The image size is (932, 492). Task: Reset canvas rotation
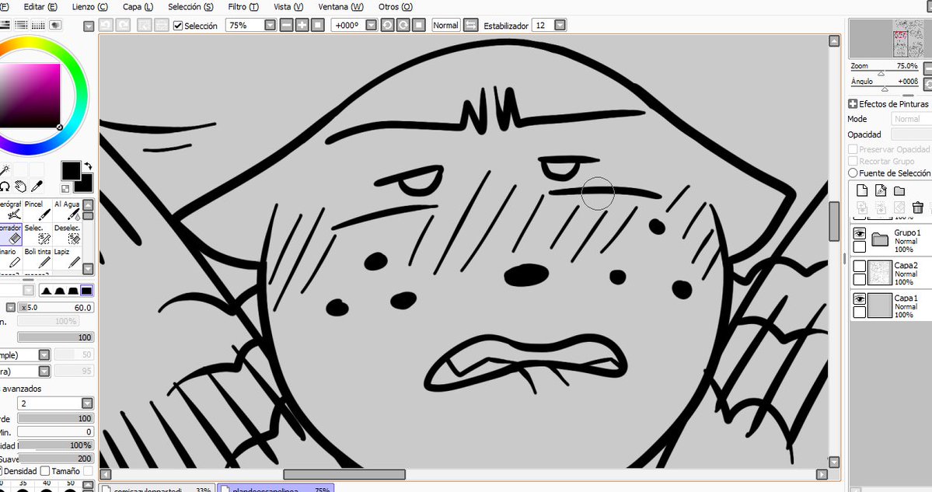click(418, 25)
